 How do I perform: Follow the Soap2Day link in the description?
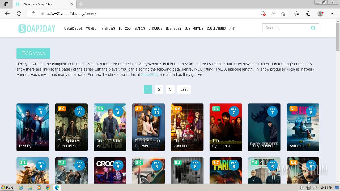click(x=150, y=75)
